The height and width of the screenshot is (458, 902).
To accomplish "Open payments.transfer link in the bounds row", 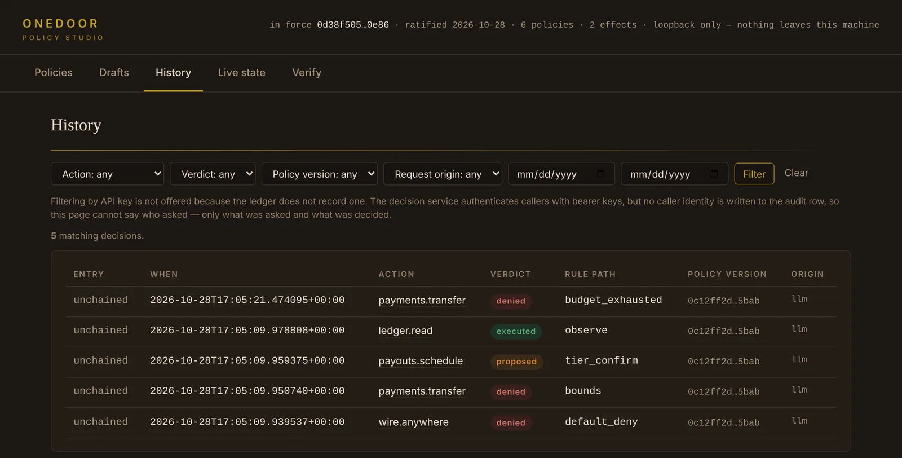I will 422,391.
